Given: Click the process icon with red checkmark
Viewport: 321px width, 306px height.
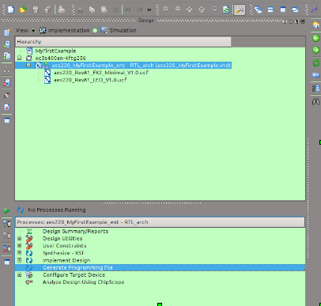Looking at the screenshot, I should click(x=7, y=248).
